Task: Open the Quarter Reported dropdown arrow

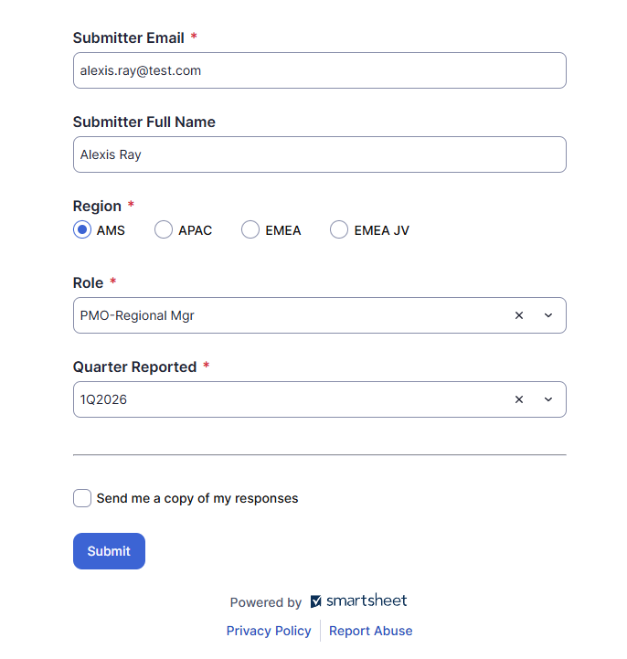Action: click(548, 399)
